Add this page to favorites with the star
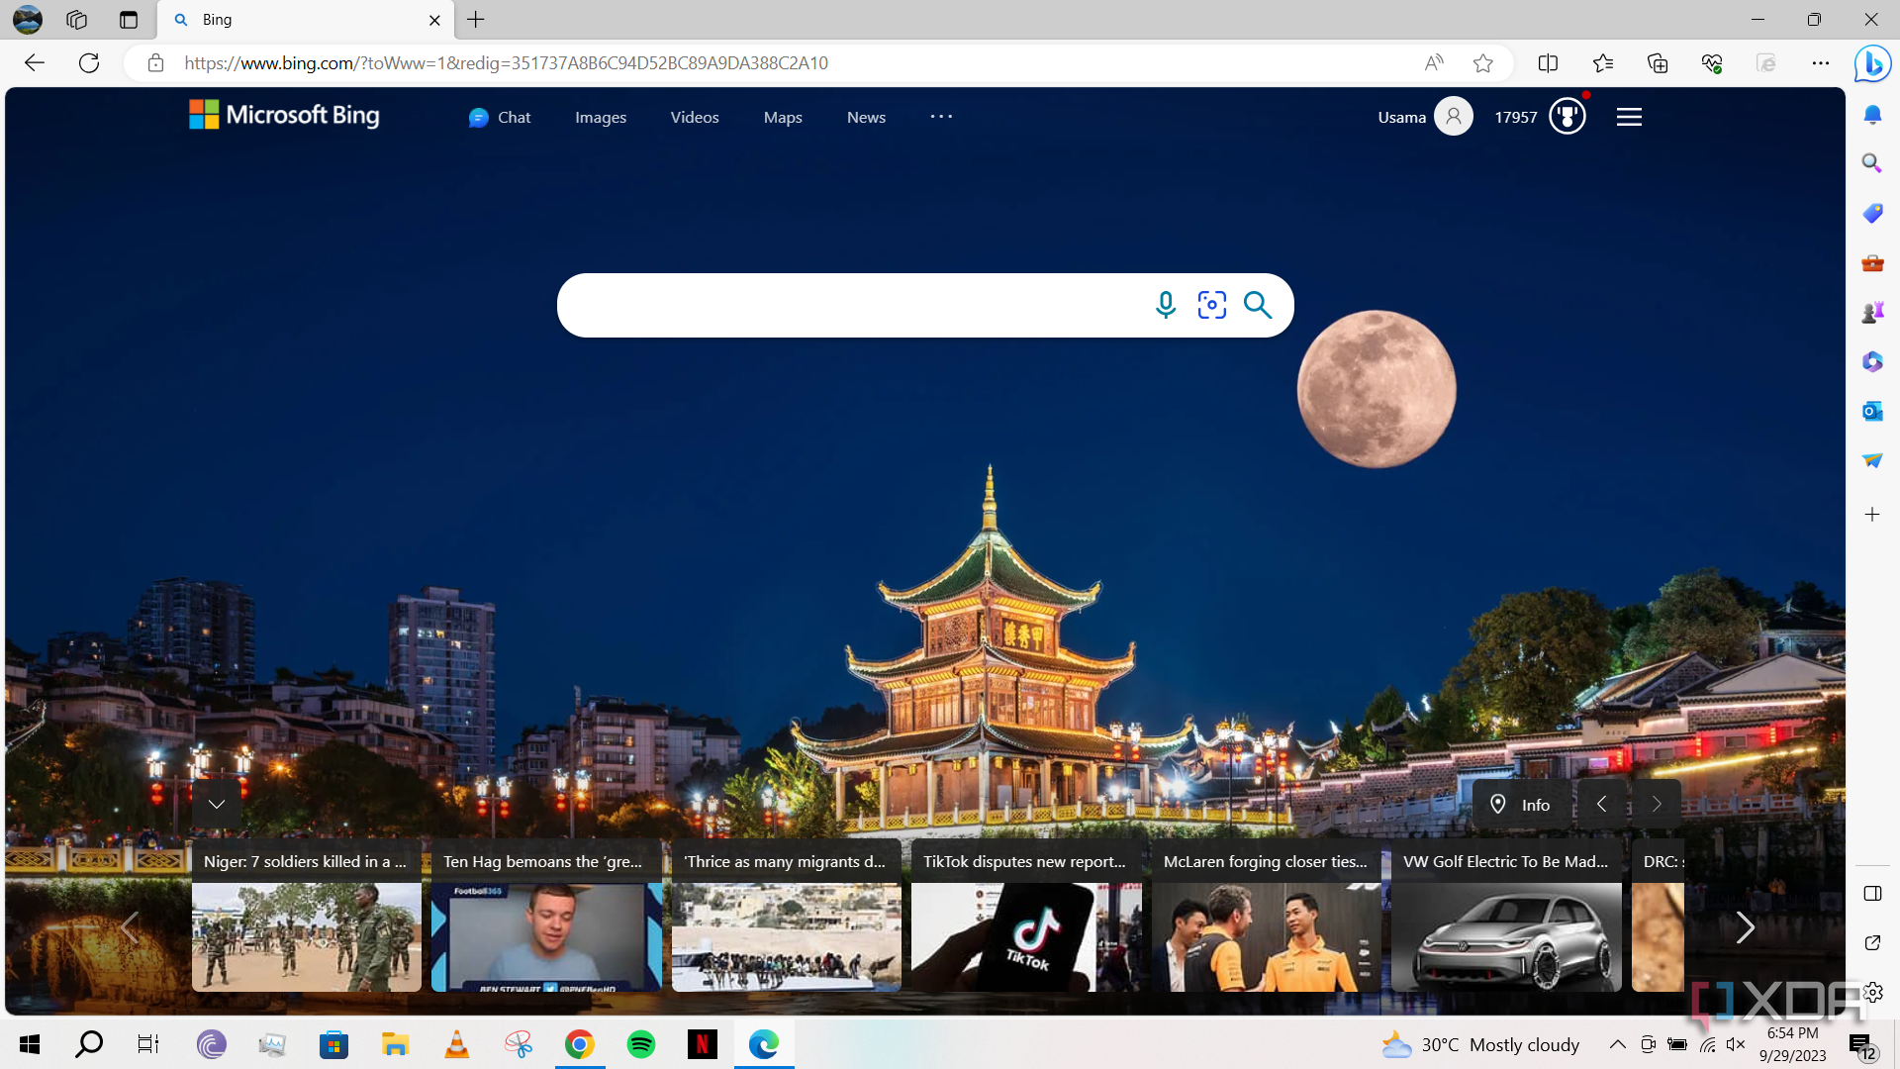The image size is (1900, 1069). (x=1482, y=62)
